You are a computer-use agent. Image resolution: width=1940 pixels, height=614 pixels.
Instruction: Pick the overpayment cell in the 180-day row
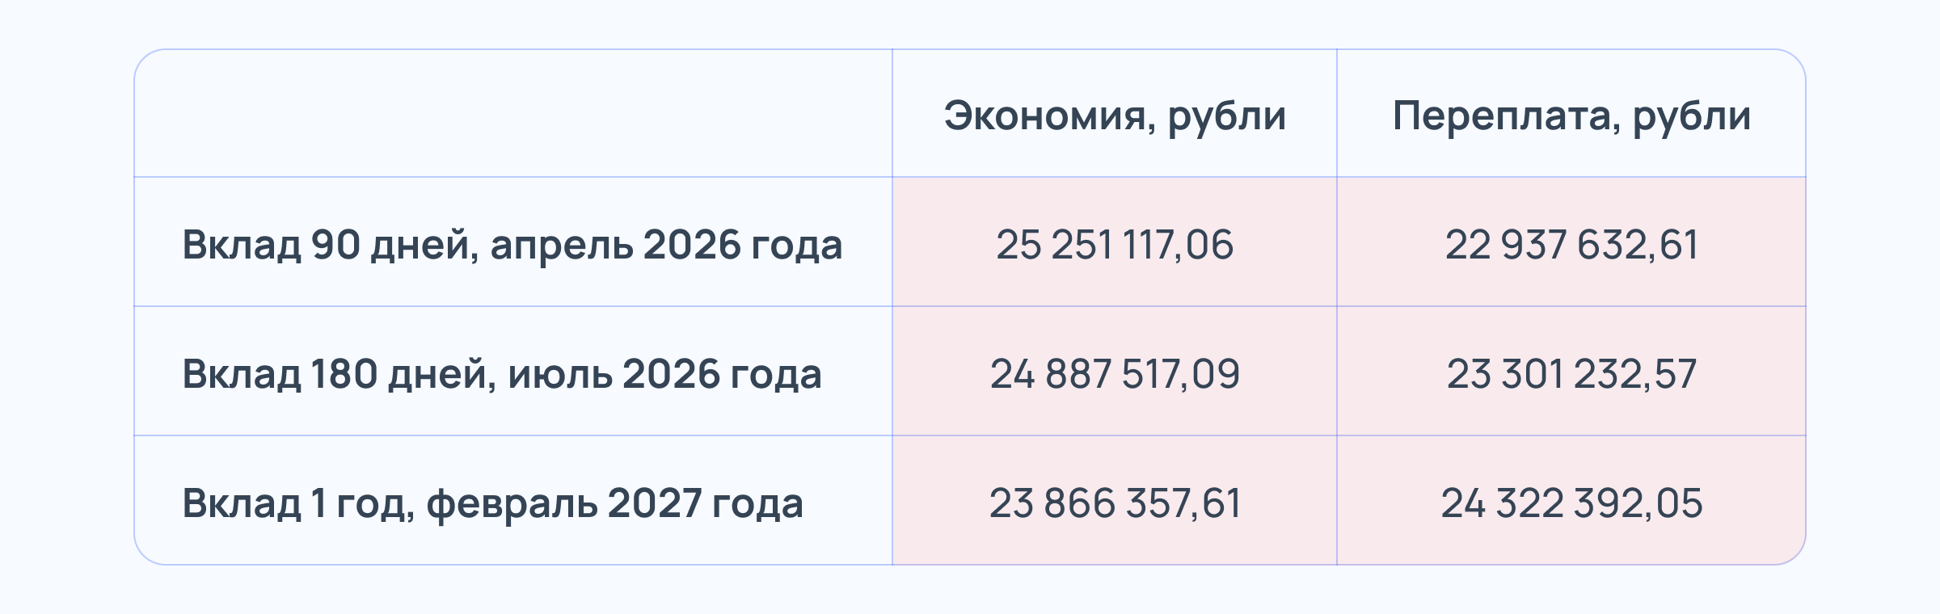point(1571,404)
